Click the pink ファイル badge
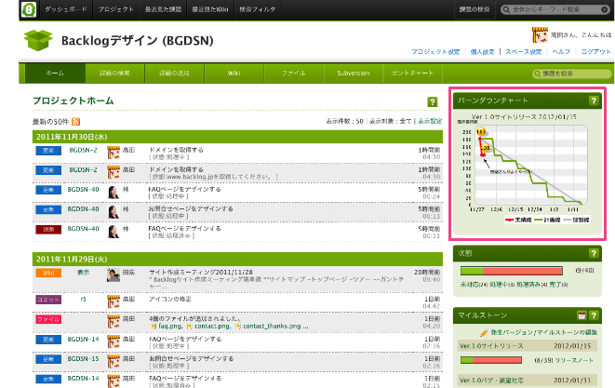The height and width of the screenshot is (388, 615). (48, 319)
